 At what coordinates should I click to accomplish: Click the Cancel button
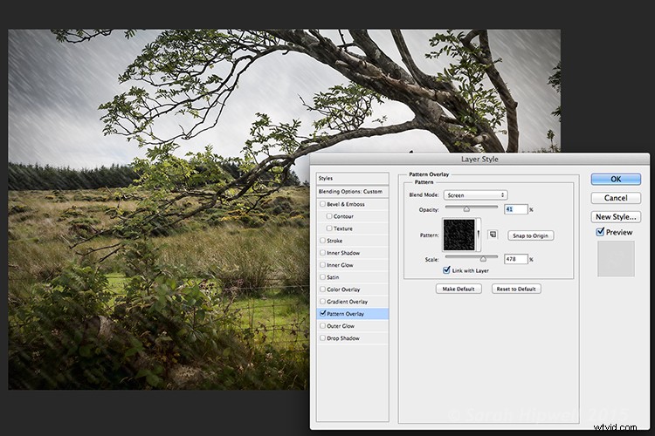click(x=616, y=198)
